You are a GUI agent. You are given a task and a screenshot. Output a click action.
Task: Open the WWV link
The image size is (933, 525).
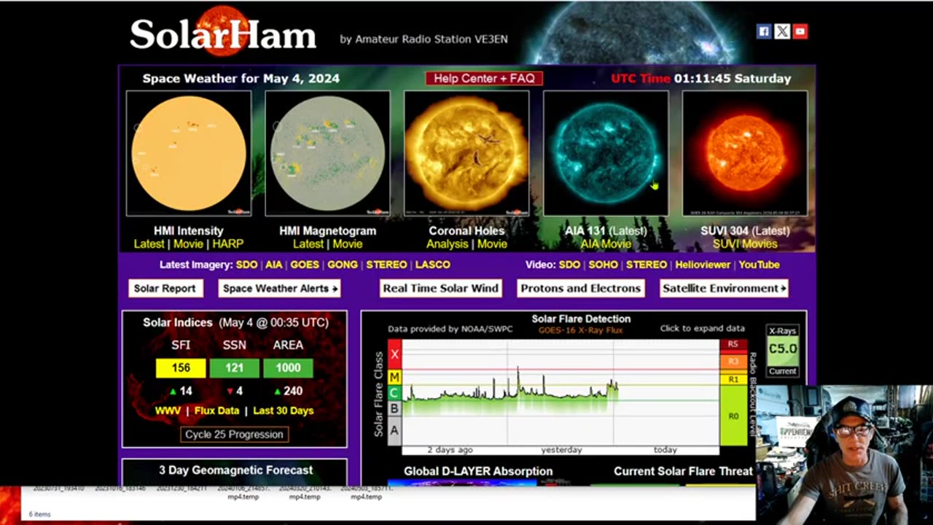point(168,411)
